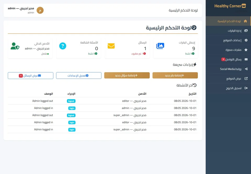The height and width of the screenshot is (174, 251).
Task: Click the green check icon beside 0 نشط
Action: tap(96, 54)
